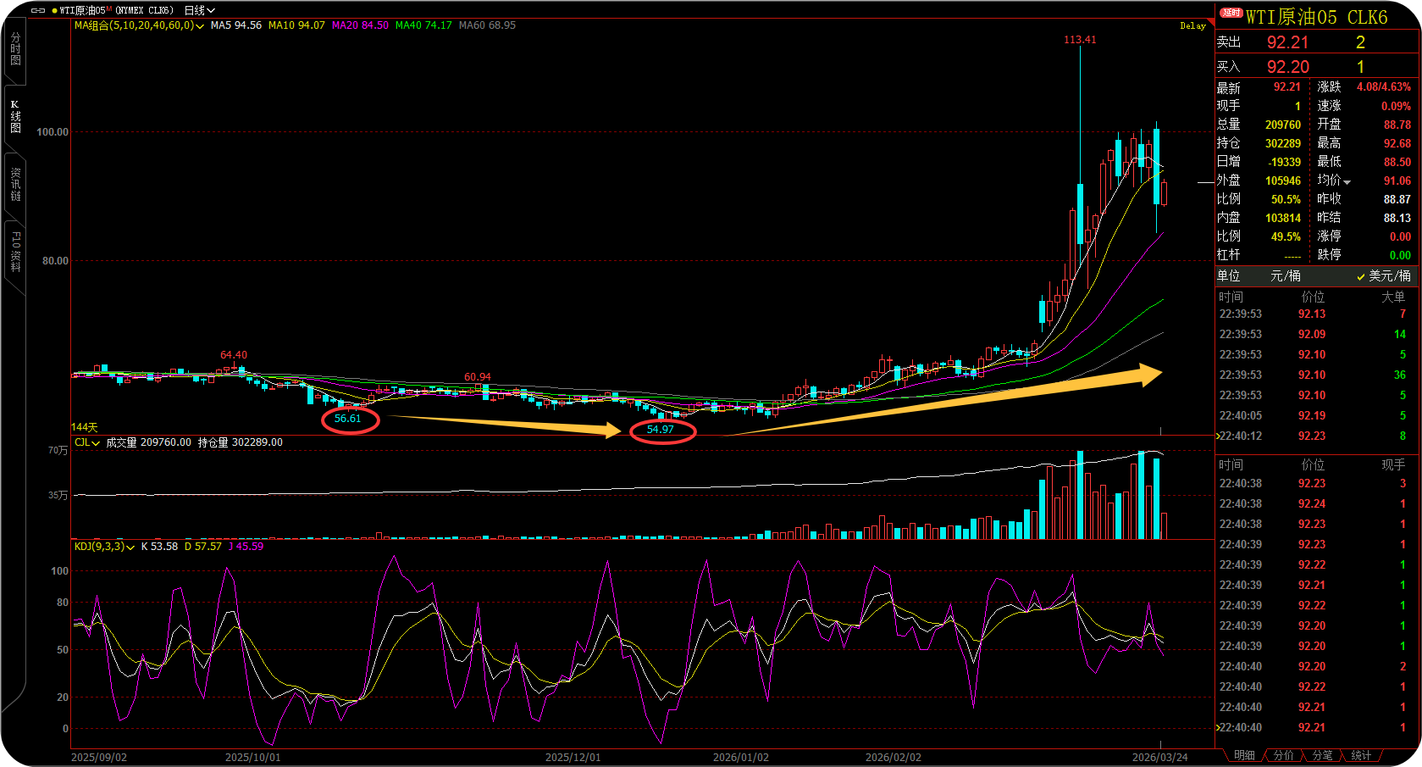This screenshot has height=767, width=1422.
Task: Click the large orange upward trend arrow head
Action: pos(1149,374)
